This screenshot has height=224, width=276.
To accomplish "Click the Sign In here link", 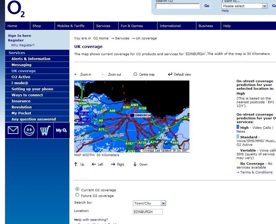I will 20,36.
